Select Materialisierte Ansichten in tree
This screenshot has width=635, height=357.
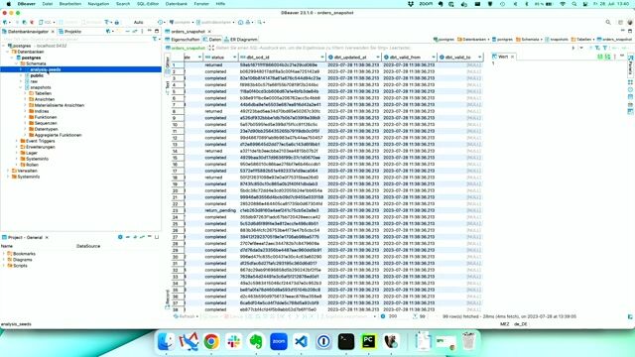coord(60,105)
